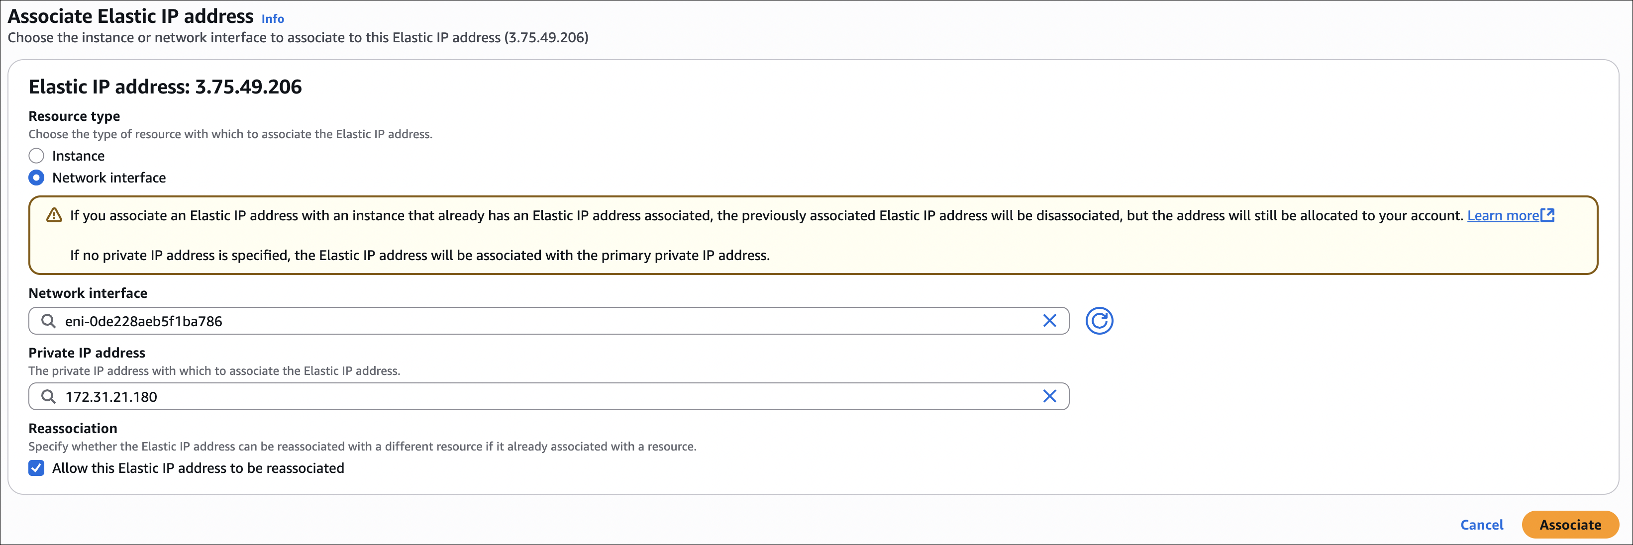Refresh the network interface list
The image size is (1633, 545).
click(x=1099, y=321)
